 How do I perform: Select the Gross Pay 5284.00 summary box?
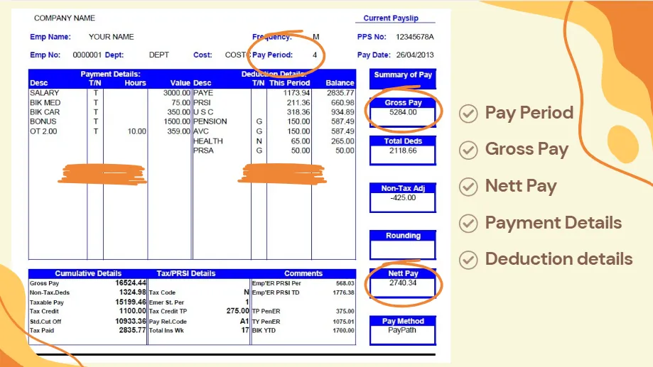403,112
